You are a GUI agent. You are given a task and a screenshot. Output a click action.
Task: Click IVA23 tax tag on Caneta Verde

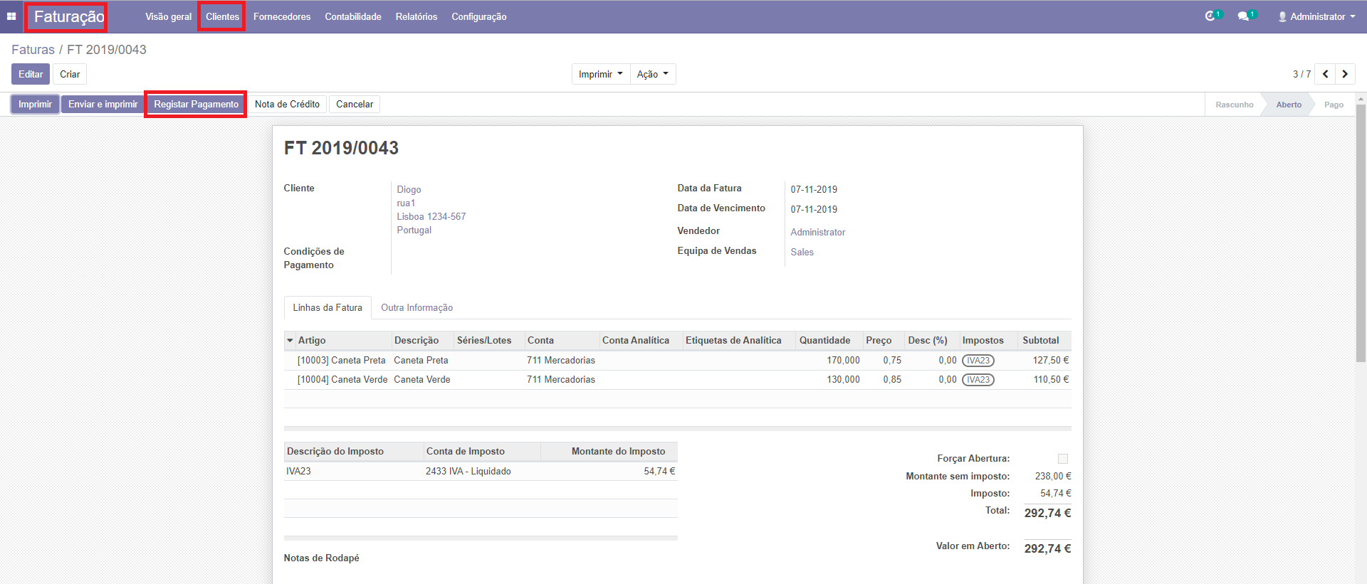click(x=978, y=380)
